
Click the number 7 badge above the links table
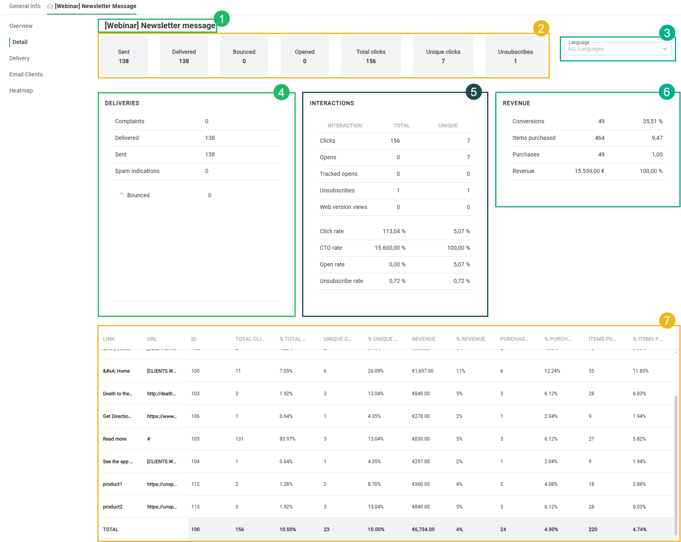pyautogui.click(x=667, y=321)
